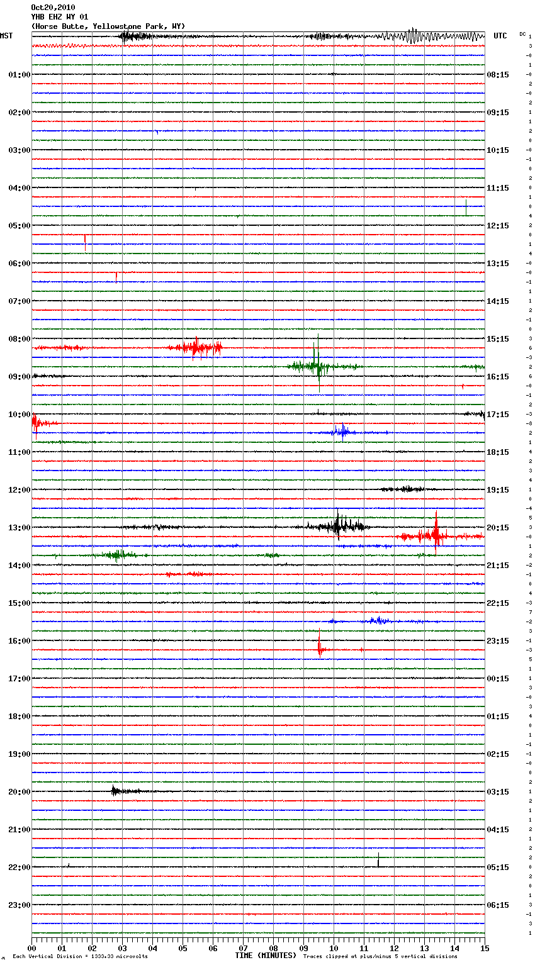Click the 00:15 UTC time label
Screen dimensions: 535x965
[x=498, y=679]
